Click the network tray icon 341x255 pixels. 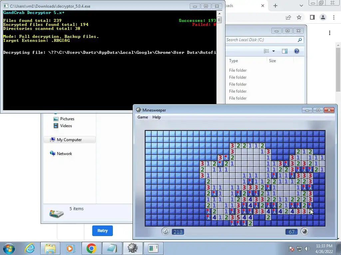[299, 248]
